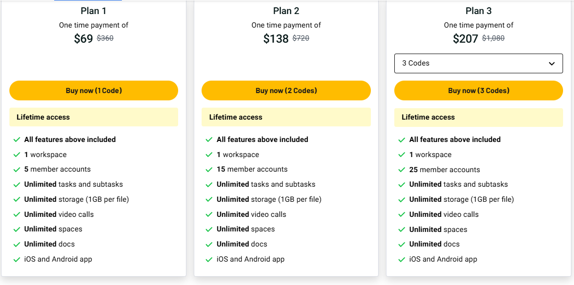Click checkmark beside 15 member accounts

pos(209,170)
